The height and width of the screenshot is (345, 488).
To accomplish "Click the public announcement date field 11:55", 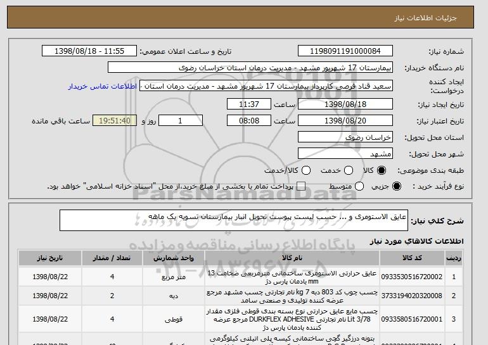I will pyautogui.click(x=89, y=51).
